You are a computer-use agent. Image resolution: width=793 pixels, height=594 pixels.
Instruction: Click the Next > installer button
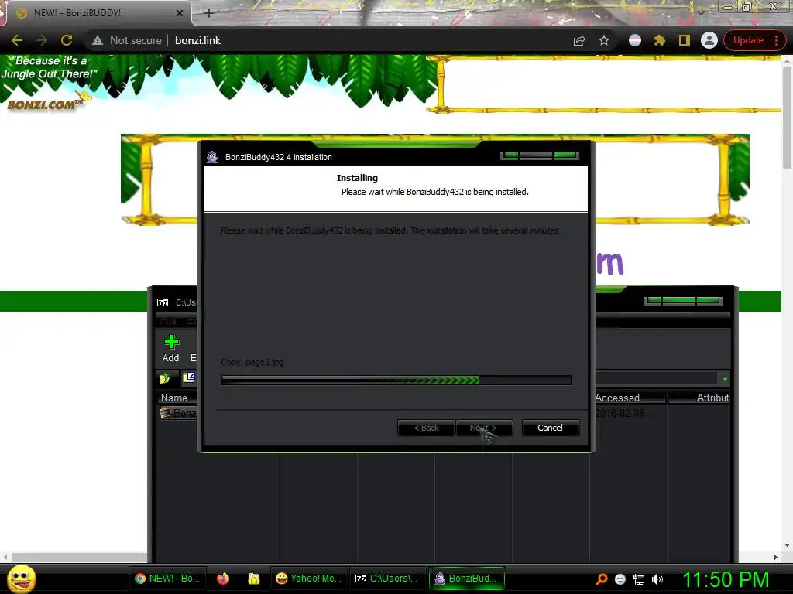[483, 428]
